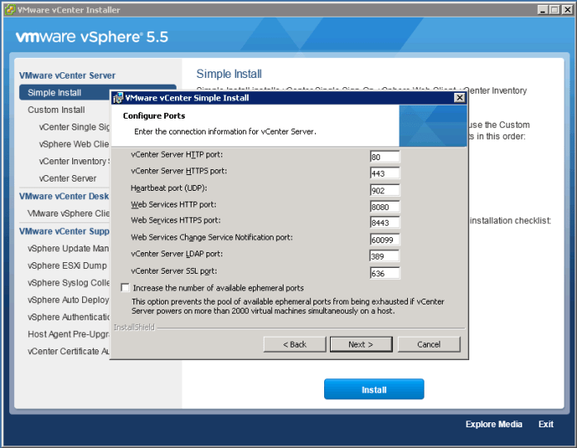This screenshot has width=577, height=448.
Task: Click the Simple Install dialog title icon
Action: [x=119, y=98]
